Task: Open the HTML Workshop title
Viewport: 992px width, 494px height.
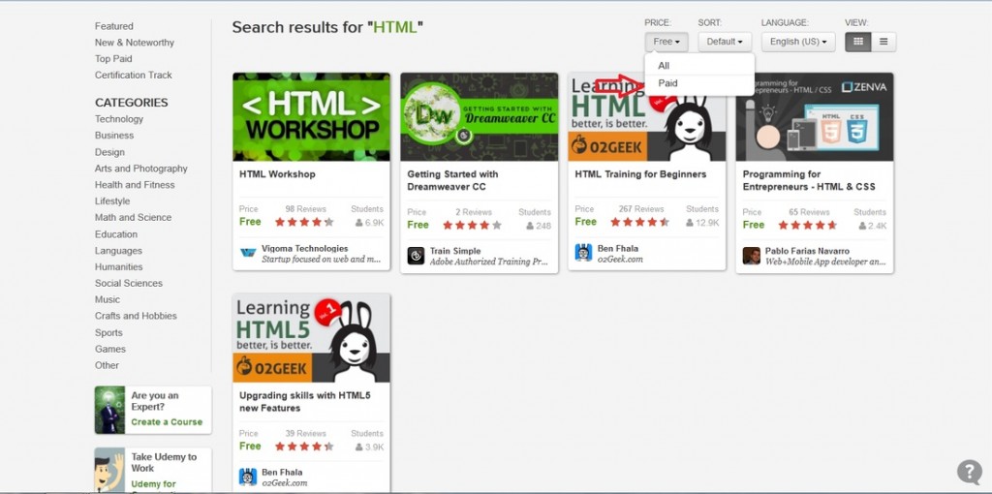Action: coord(277,174)
